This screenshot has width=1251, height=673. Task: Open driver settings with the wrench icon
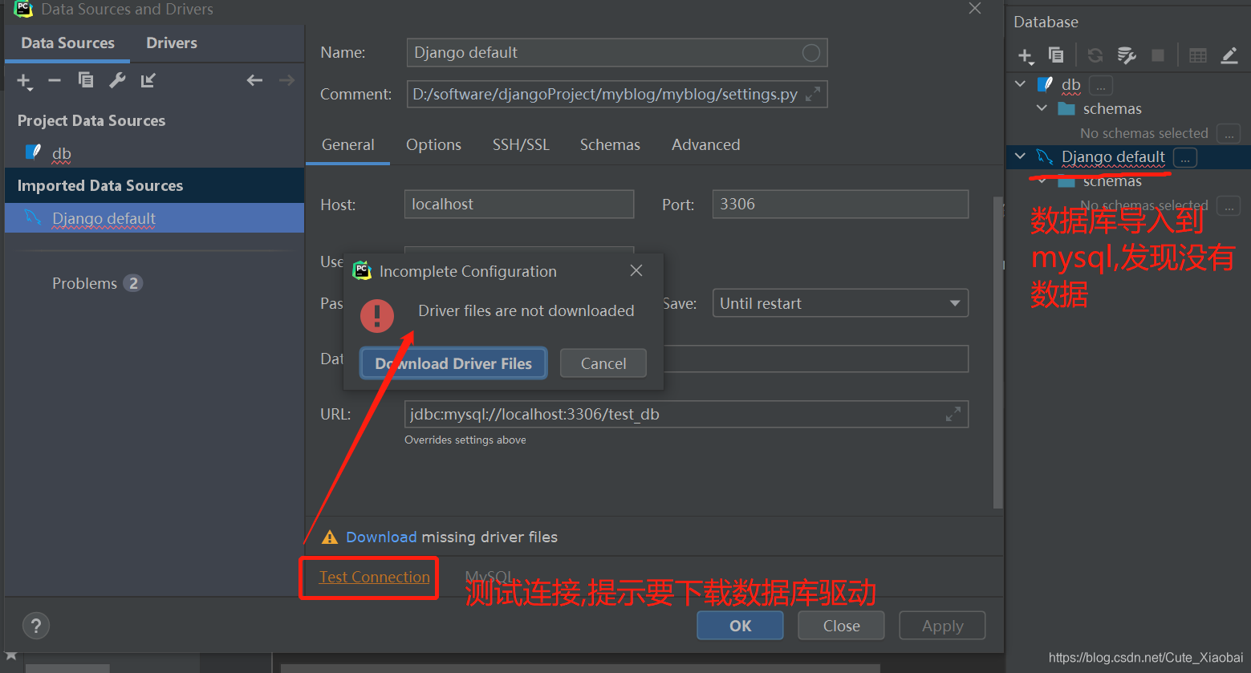point(117,80)
